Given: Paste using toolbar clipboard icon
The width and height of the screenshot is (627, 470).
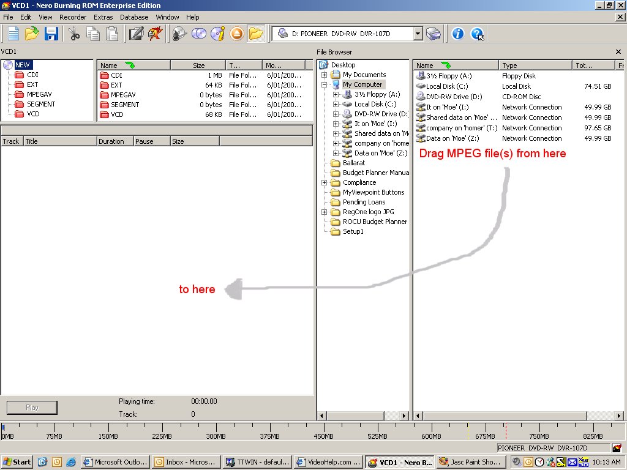Looking at the screenshot, I should pos(112,34).
